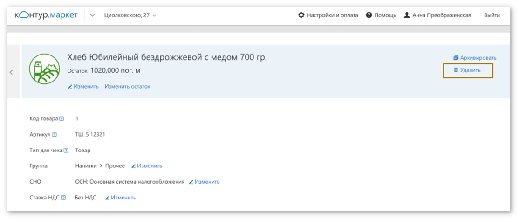
Task: Click the green bread product image
Action: 45,69
